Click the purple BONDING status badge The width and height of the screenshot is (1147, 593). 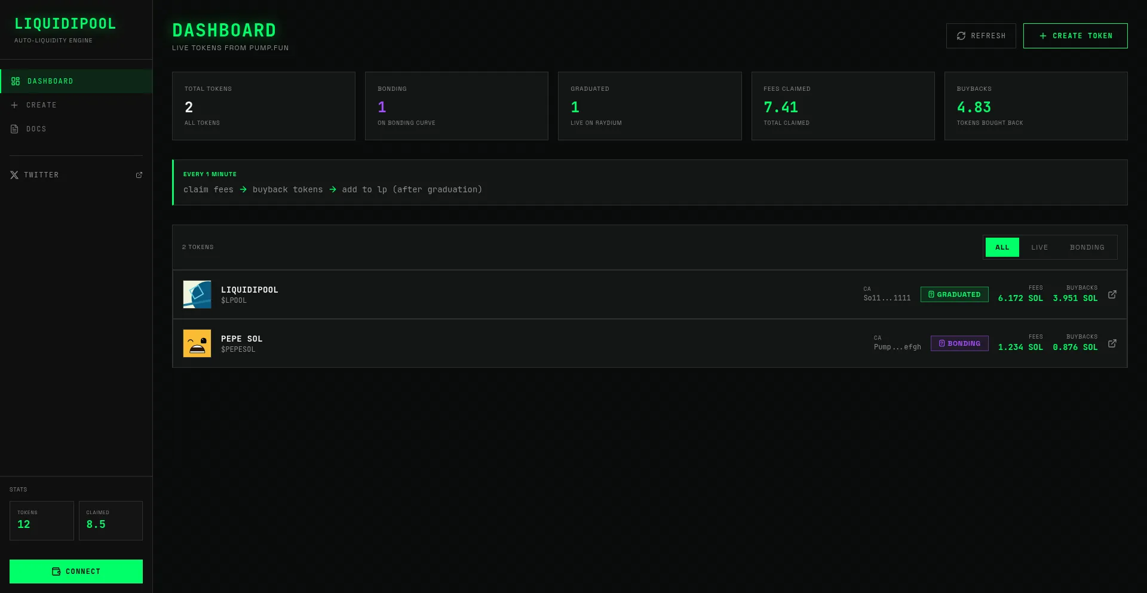959,343
